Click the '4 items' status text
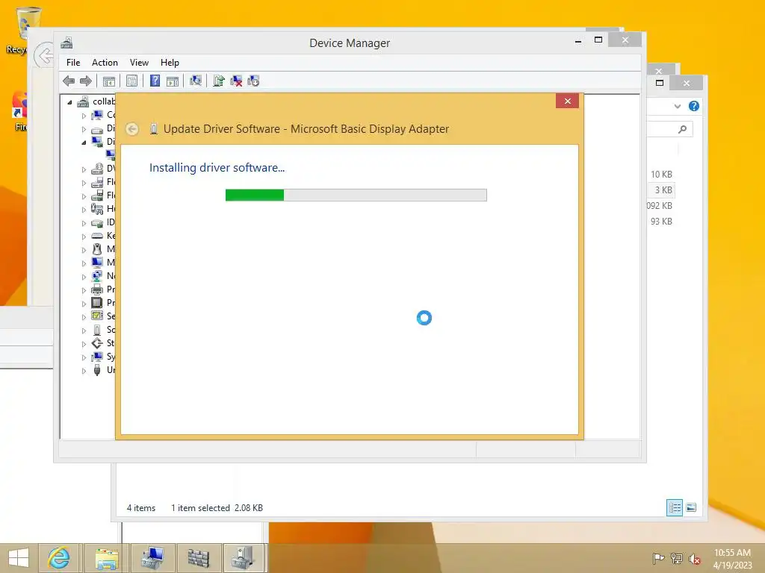 (x=141, y=507)
